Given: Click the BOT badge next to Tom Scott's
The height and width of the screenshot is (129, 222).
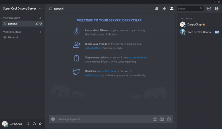Looking at the screenshot, I should 217,32.
